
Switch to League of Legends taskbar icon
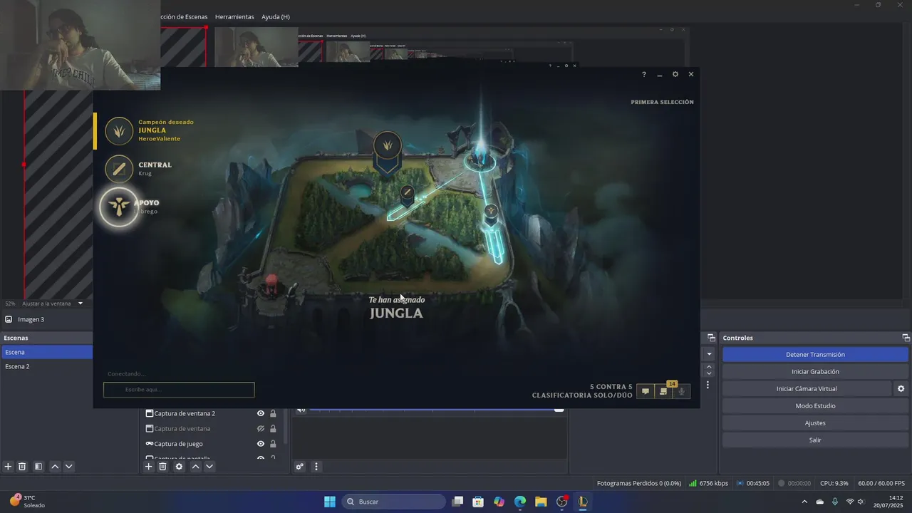(x=583, y=502)
